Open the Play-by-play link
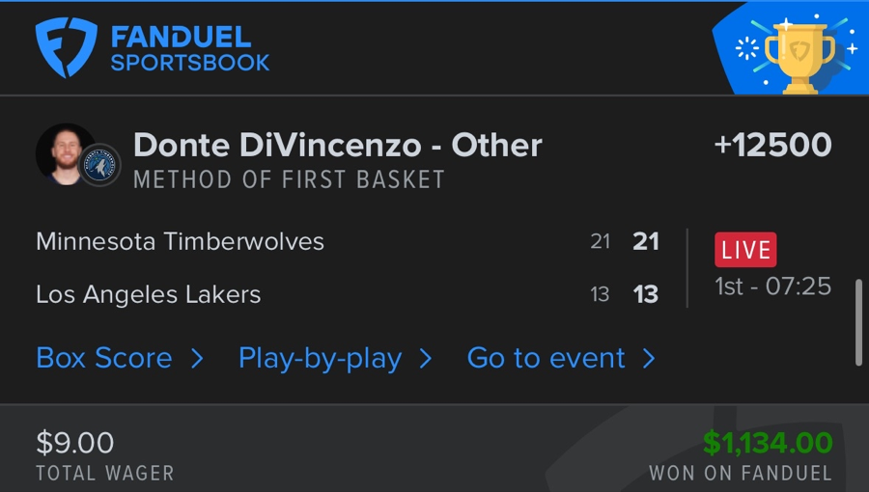Image resolution: width=869 pixels, height=492 pixels. click(320, 358)
